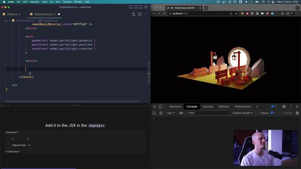Toggle VS Code secondary sidebar layout icon
This screenshot has height=169, width=301.
click(141, 7)
